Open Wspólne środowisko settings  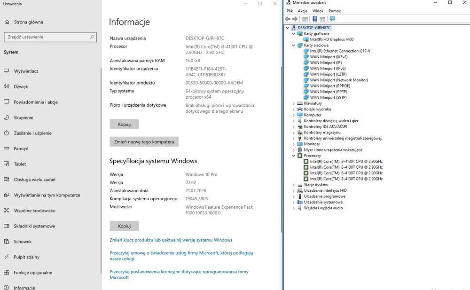(x=34, y=211)
